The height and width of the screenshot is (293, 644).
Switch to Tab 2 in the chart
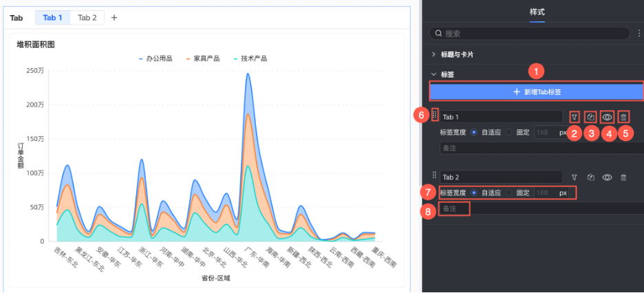click(x=87, y=17)
